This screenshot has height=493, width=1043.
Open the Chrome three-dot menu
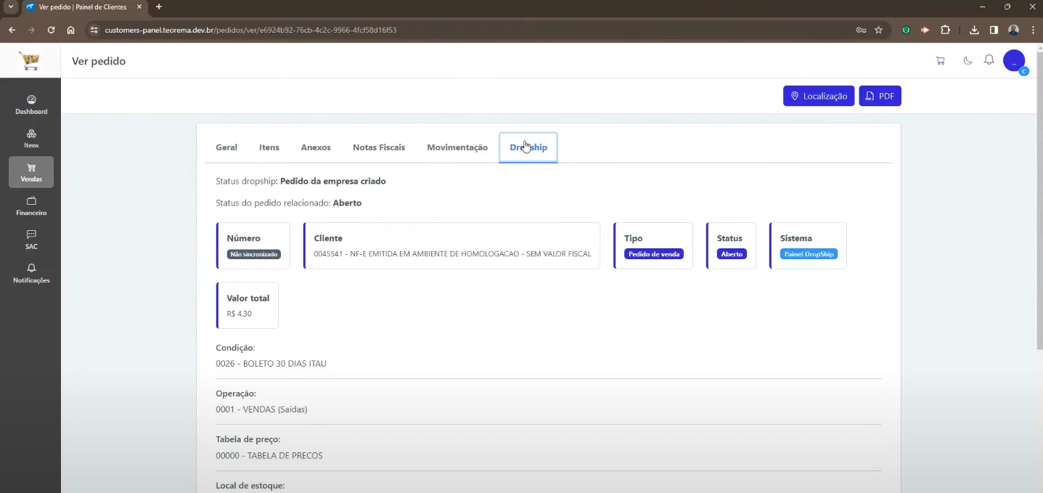(1033, 30)
